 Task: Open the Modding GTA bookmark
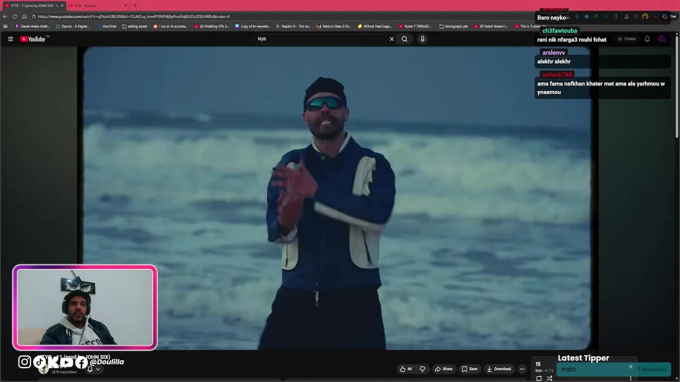pyautogui.click(x=211, y=26)
